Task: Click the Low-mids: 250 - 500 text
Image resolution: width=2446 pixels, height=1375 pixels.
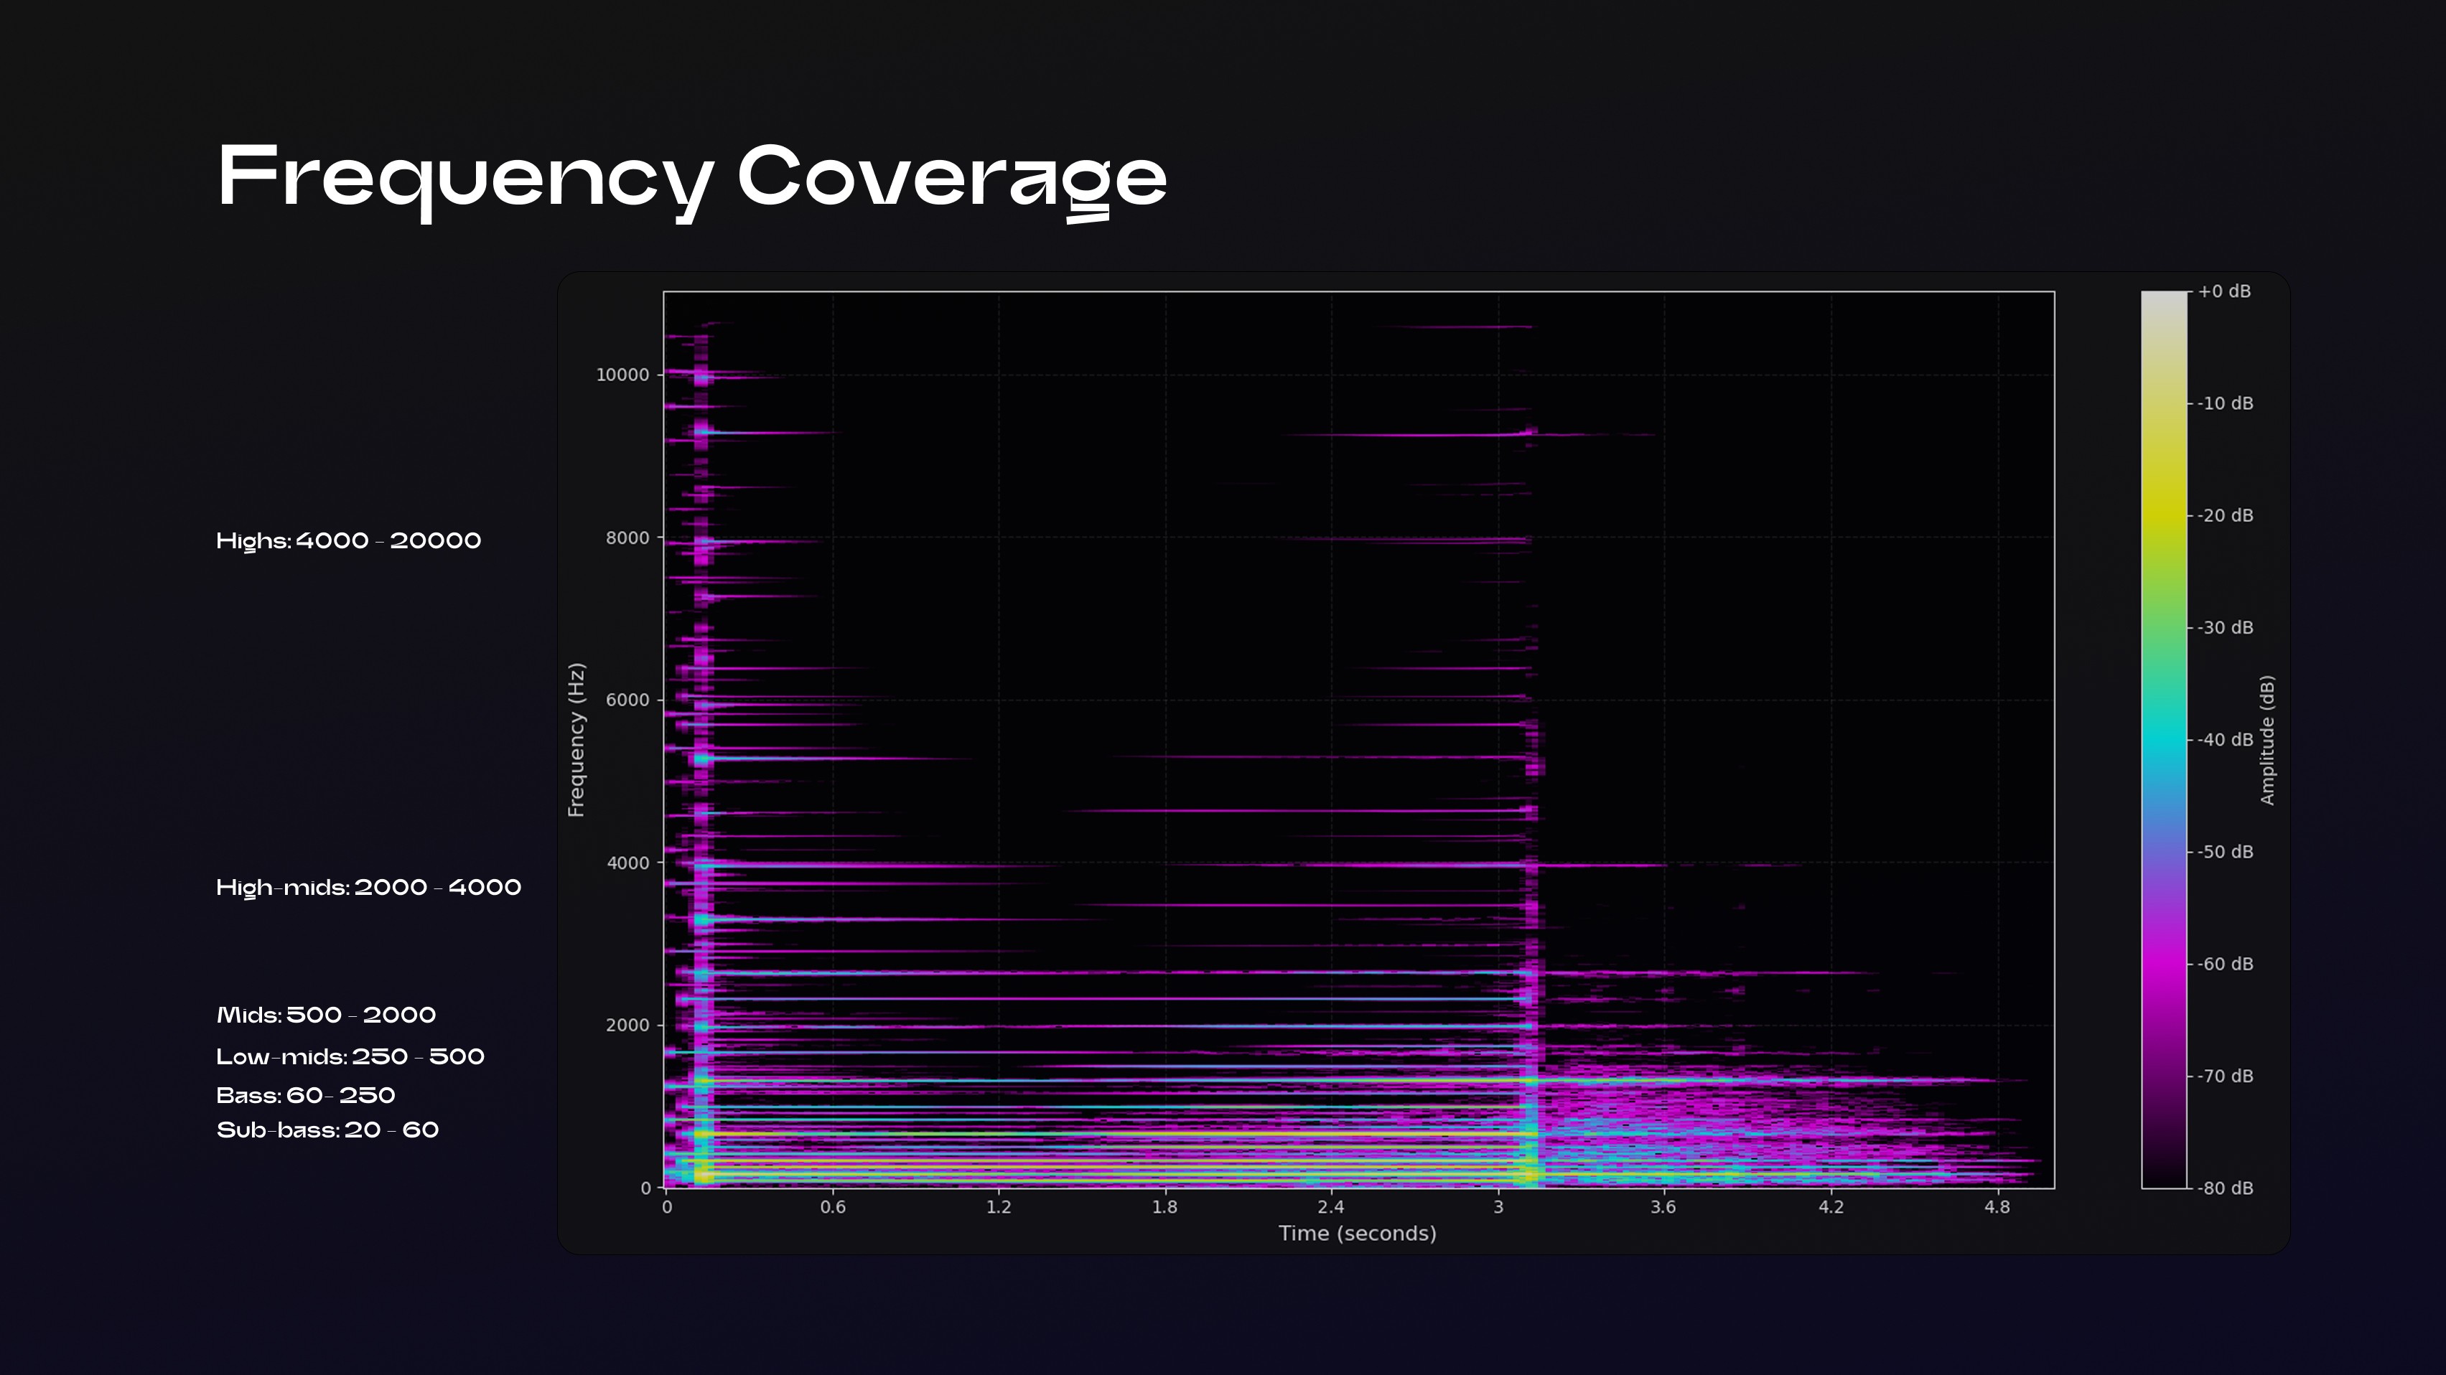Action: coord(350,1057)
